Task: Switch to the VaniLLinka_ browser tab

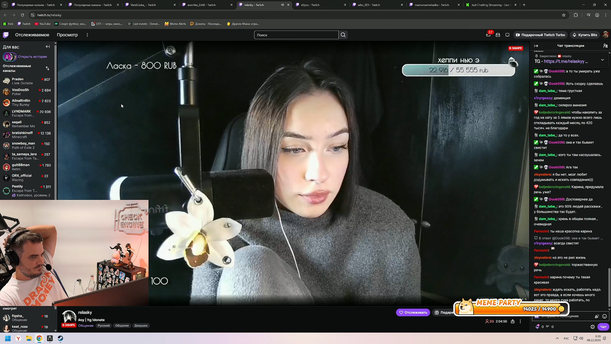Action: (x=143, y=5)
